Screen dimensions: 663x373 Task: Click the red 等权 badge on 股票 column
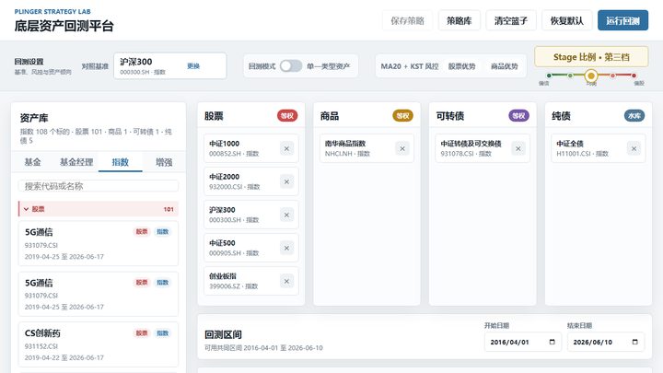(x=287, y=116)
